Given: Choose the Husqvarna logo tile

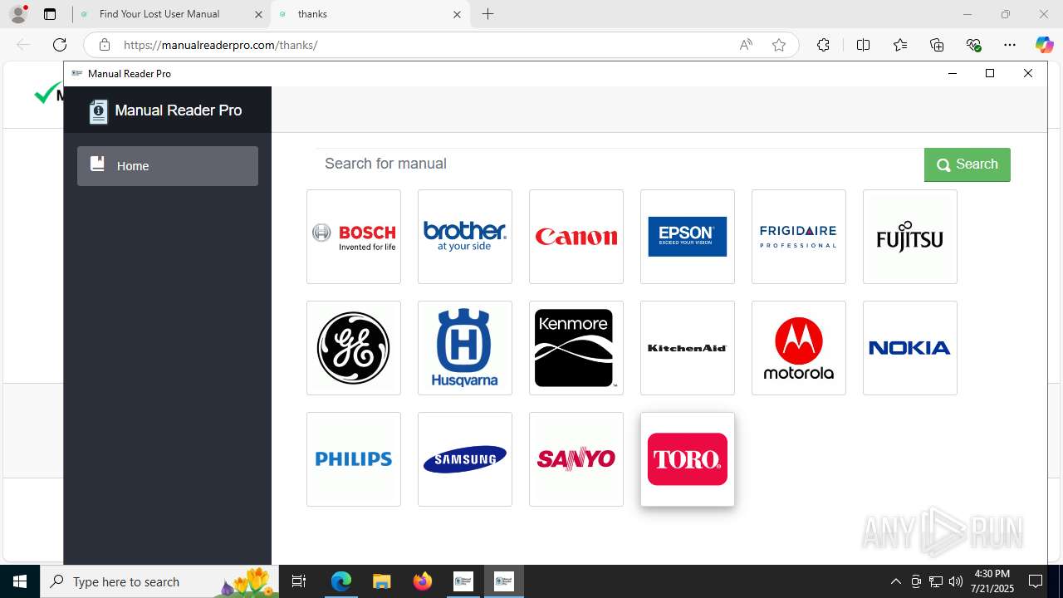Looking at the screenshot, I should [465, 348].
